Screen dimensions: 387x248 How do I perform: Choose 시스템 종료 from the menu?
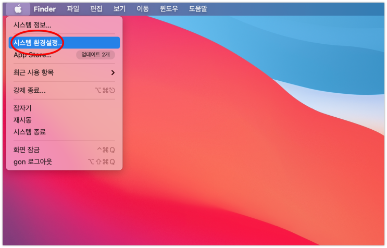click(x=64, y=132)
